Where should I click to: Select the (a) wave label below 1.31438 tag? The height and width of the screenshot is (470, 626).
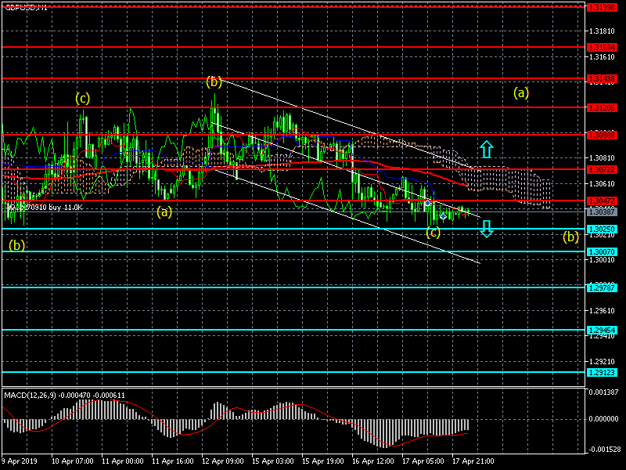click(521, 92)
